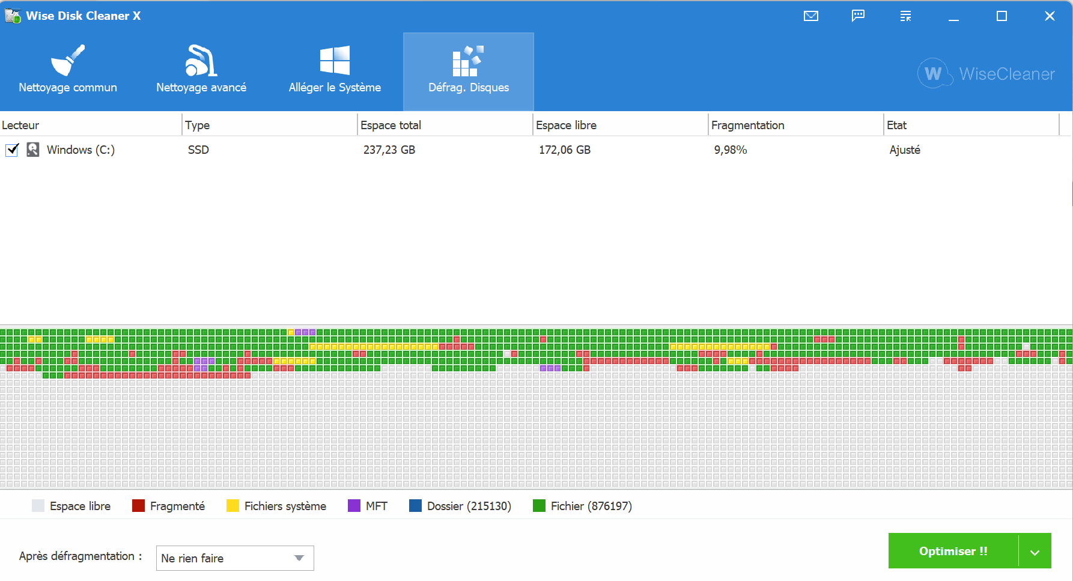The height and width of the screenshot is (581, 1073).
Task: Click the 172,06 GB free space value
Action: [565, 150]
